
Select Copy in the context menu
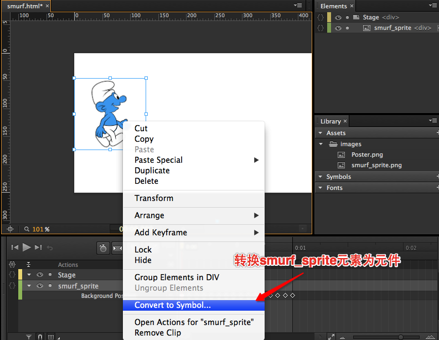point(194,139)
